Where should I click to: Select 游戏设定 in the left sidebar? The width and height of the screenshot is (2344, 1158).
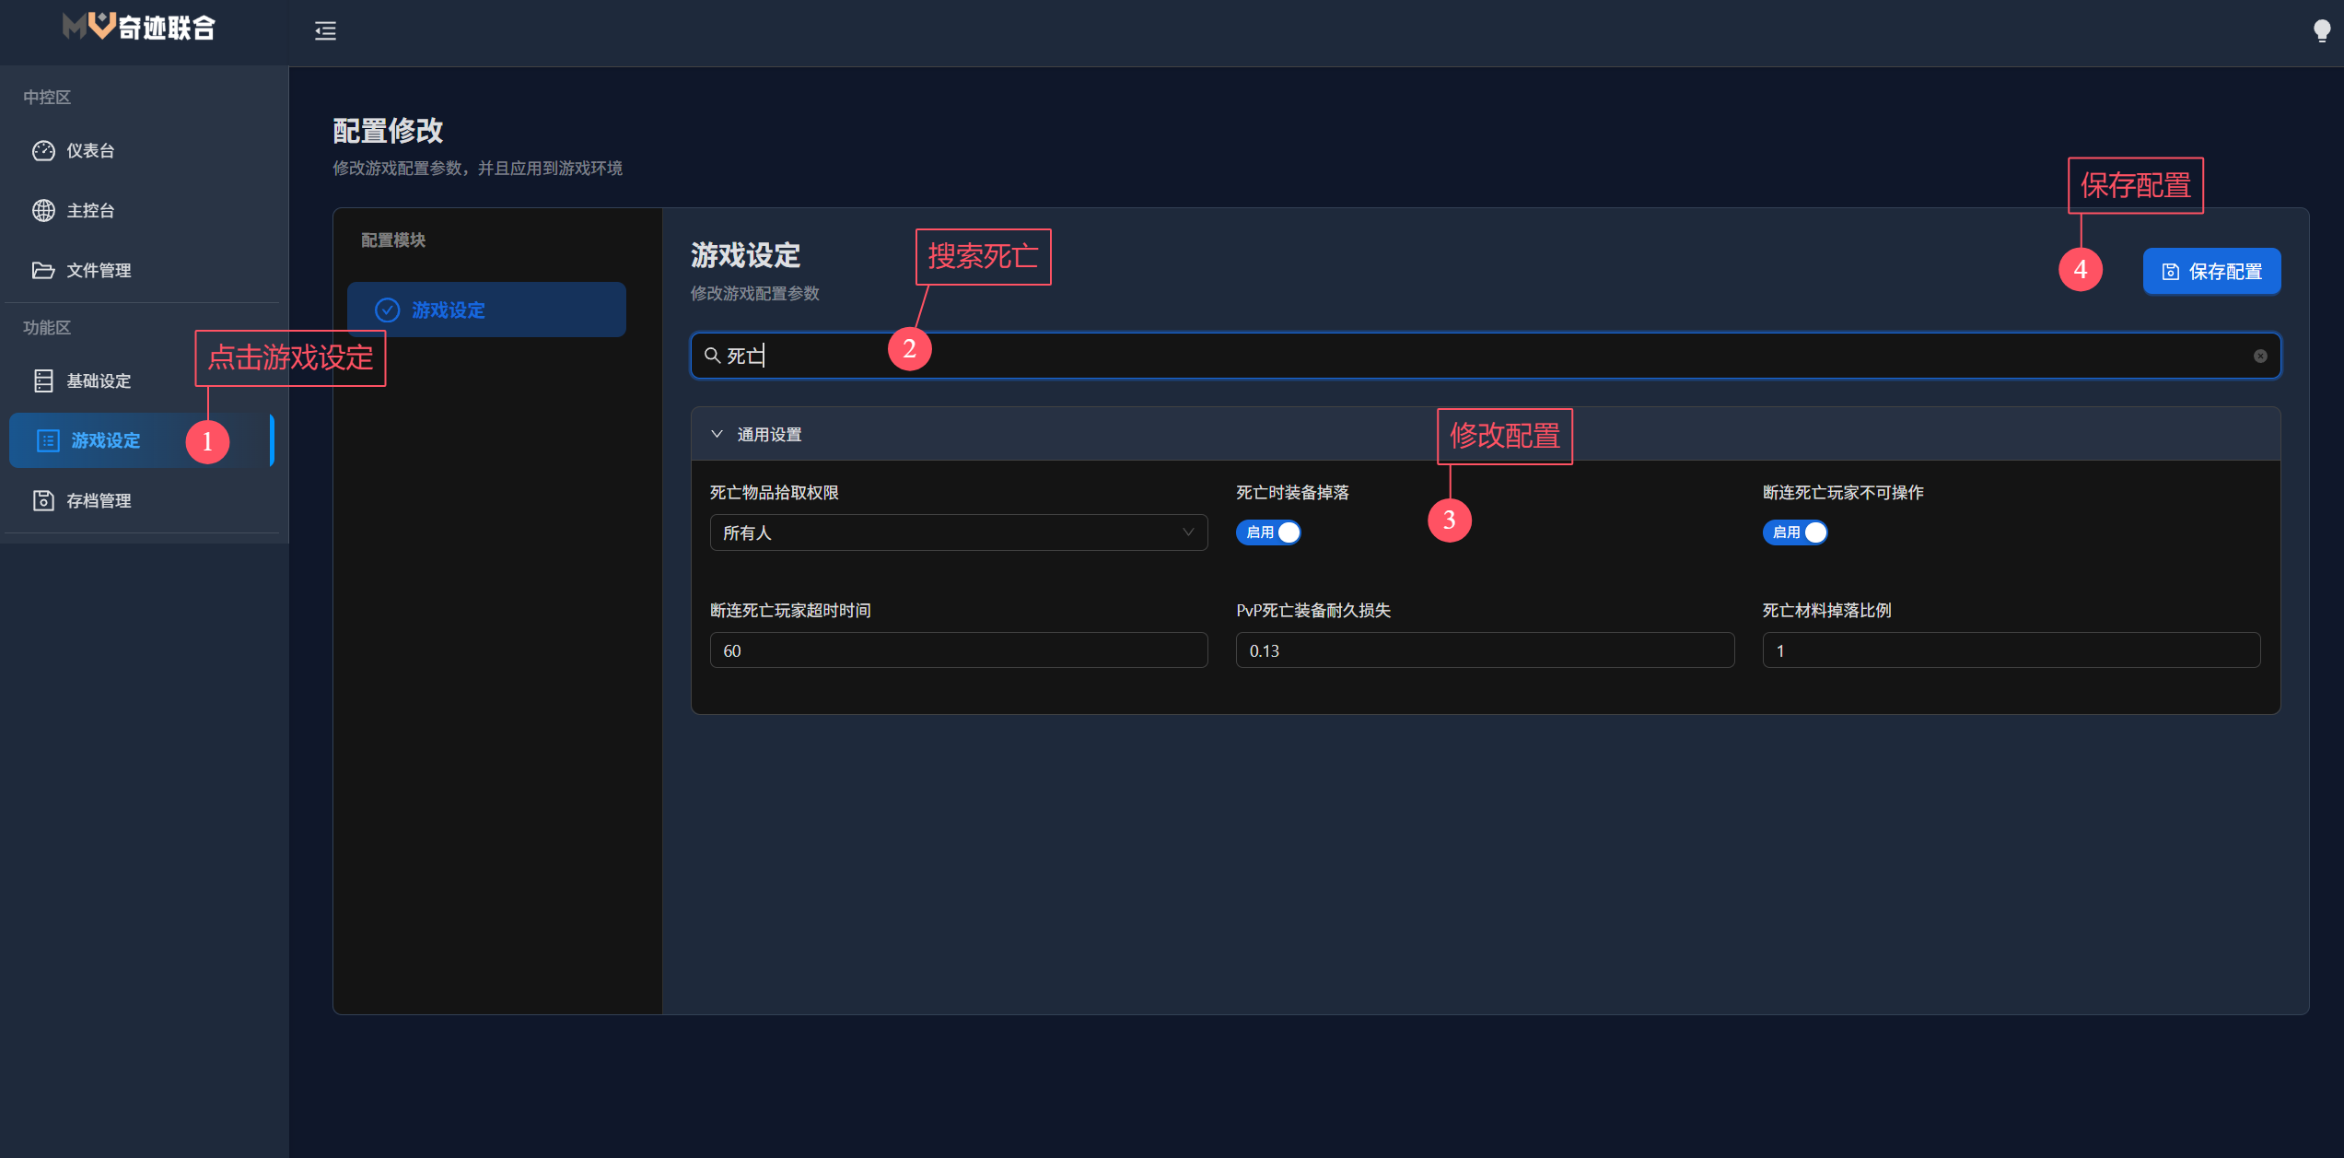[105, 441]
